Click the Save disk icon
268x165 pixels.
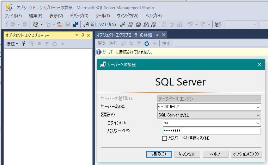(68, 24)
